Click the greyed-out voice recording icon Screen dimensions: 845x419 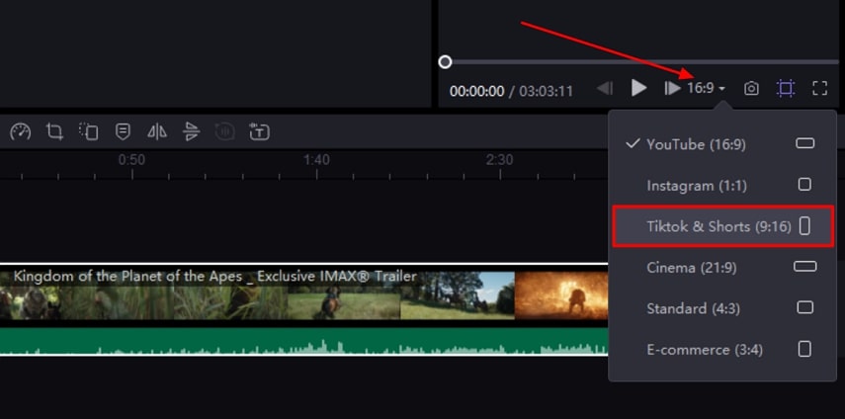point(224,131)
